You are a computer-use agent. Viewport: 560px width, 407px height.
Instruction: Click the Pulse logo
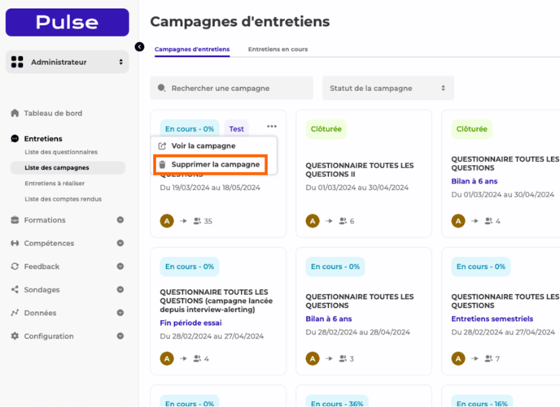67,22
